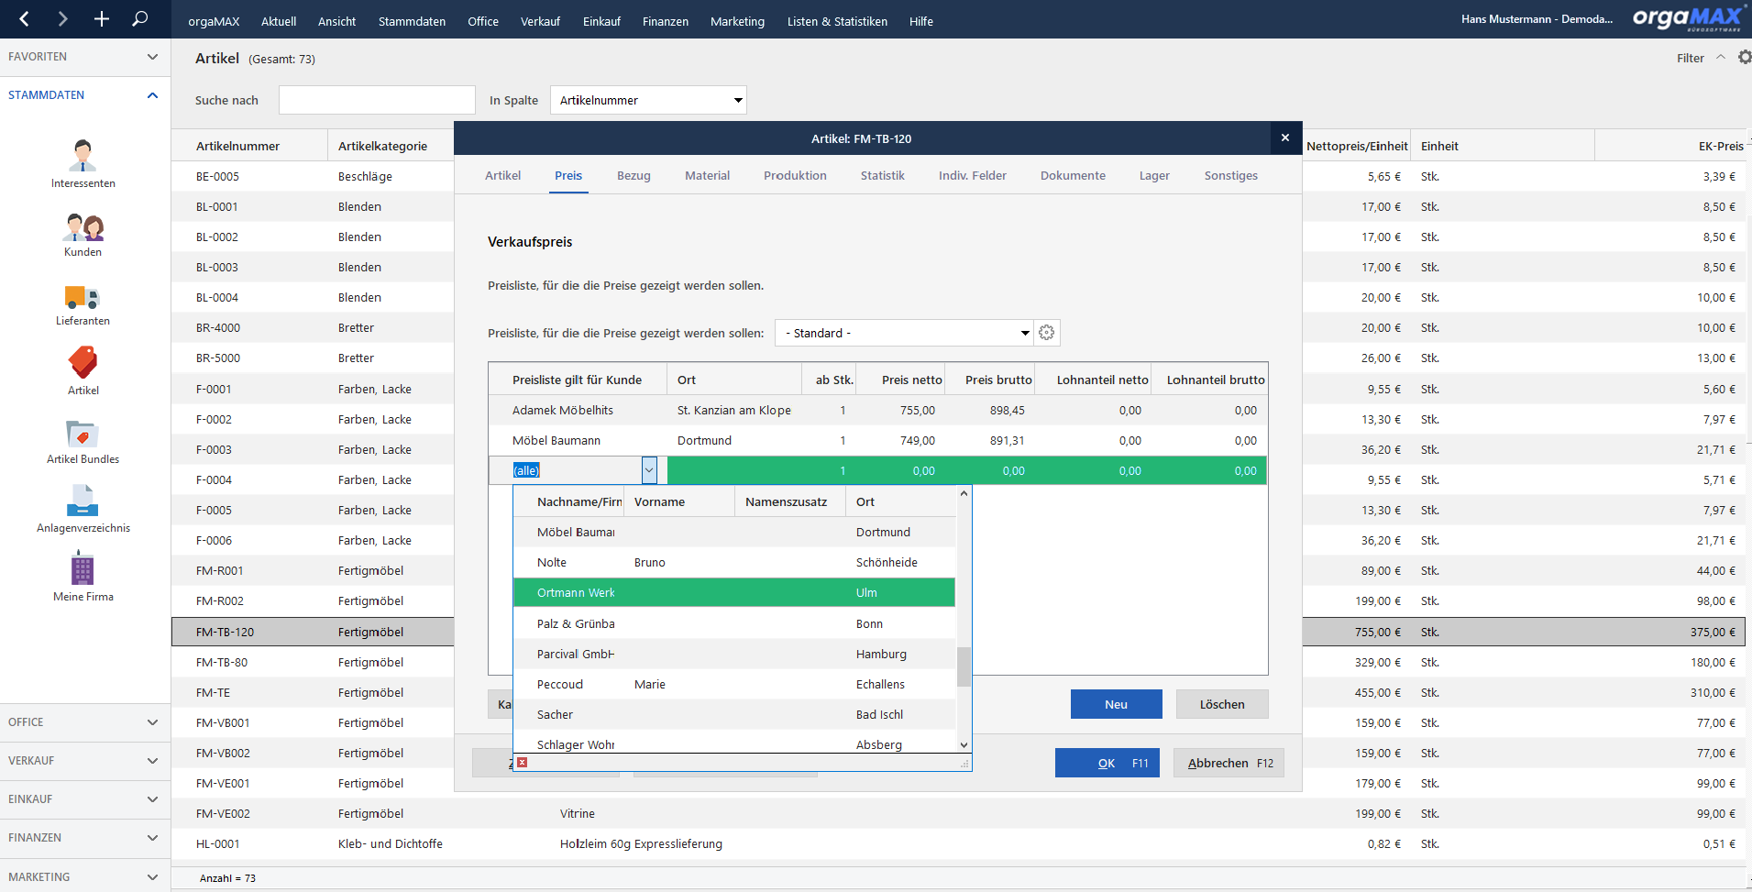Open Interessenten in the sidebar
This screenshot has width=1752, height=892.
click(83, 164)
